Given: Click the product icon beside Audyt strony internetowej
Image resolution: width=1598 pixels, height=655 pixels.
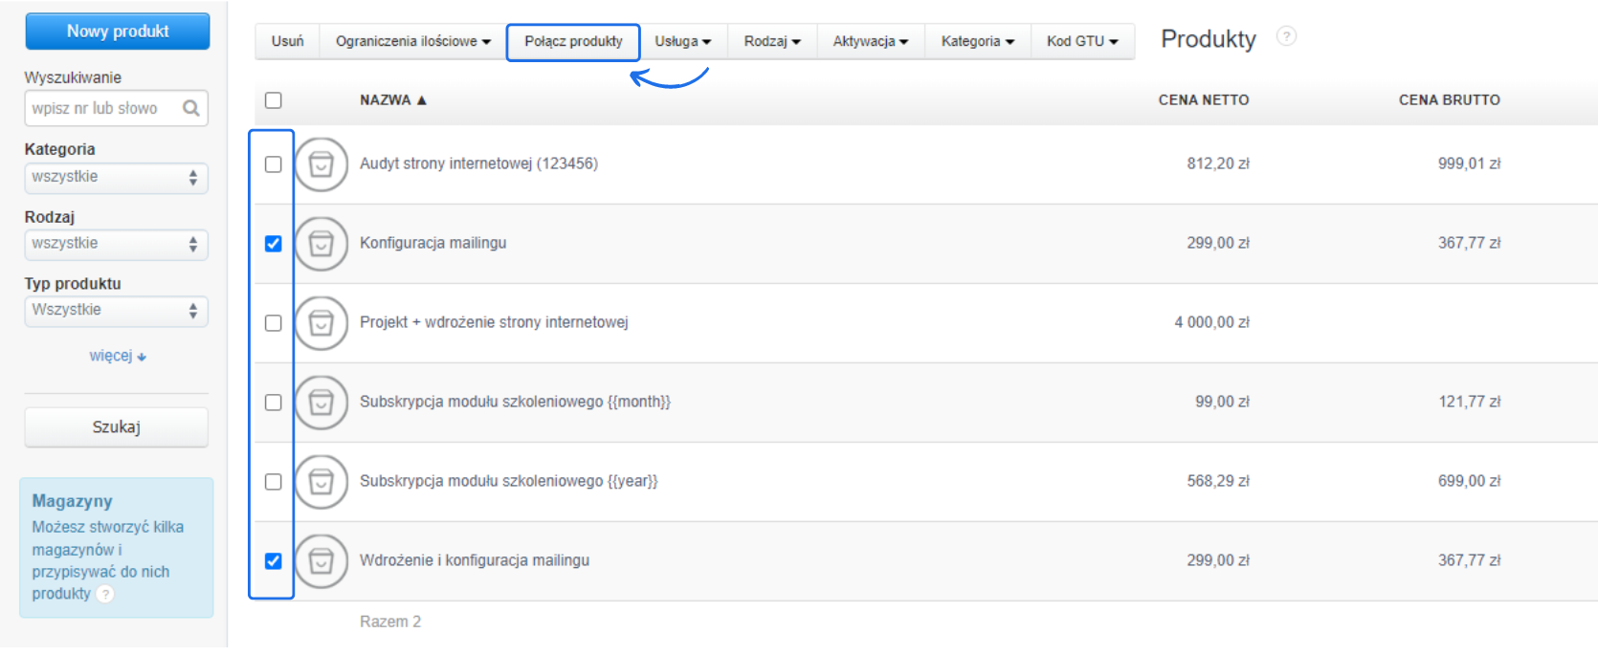Looking at the screenshot, I should coord(322,164).
